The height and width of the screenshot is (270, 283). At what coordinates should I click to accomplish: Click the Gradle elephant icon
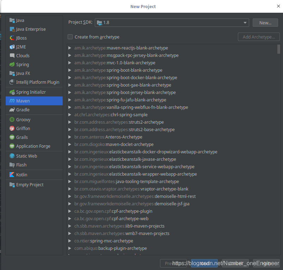point(12,110)
